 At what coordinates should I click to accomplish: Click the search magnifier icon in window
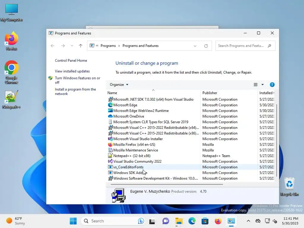[x=269, y=46]
